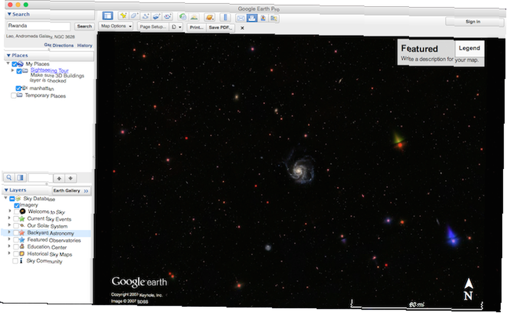Click the Email envelope icon
The height and width of the screenshot is (313, 507).
[x=241, y=18]
